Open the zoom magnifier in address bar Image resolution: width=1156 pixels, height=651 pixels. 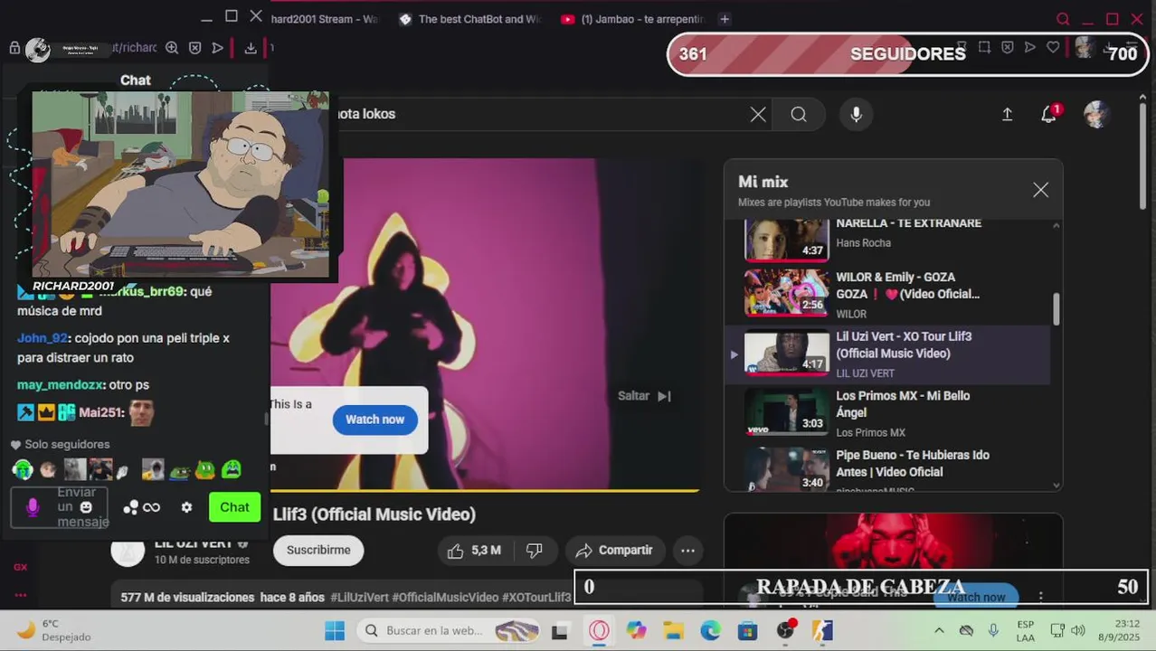click(171, 48)
